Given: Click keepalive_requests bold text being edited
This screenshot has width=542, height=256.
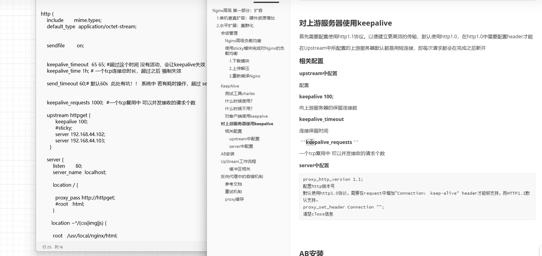Looking at the screenshot, I should click(329, 142).
